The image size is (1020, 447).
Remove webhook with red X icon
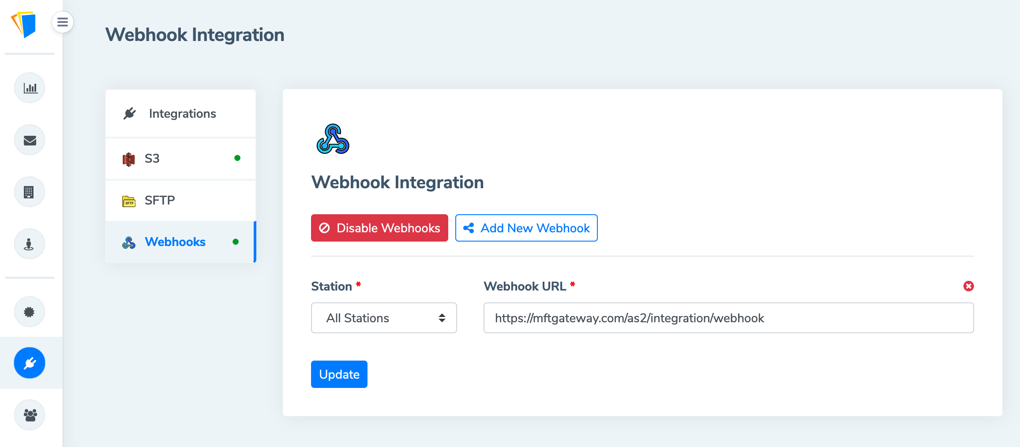pos(968,286)
